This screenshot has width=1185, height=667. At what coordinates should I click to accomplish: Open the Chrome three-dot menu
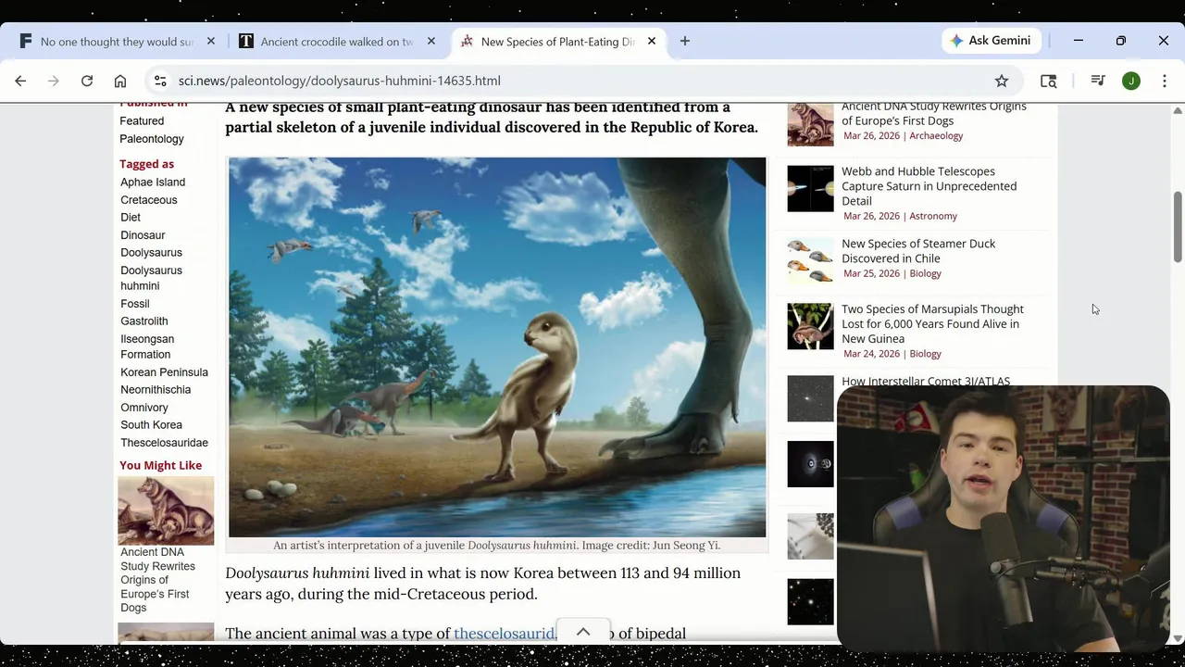[x=1165, y=81]
